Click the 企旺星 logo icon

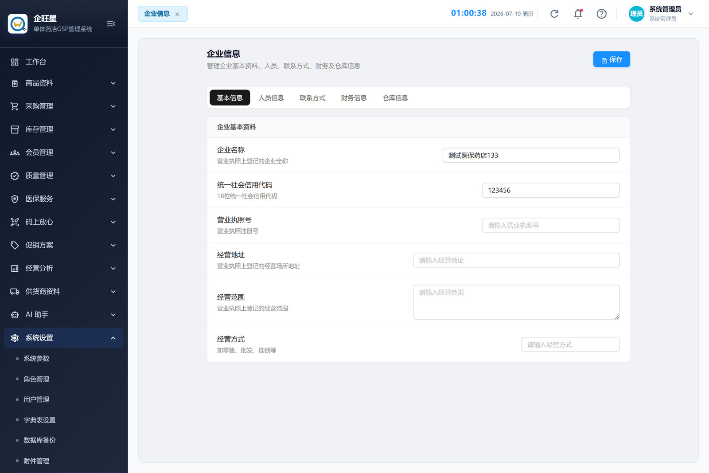[x=18, y=23]
